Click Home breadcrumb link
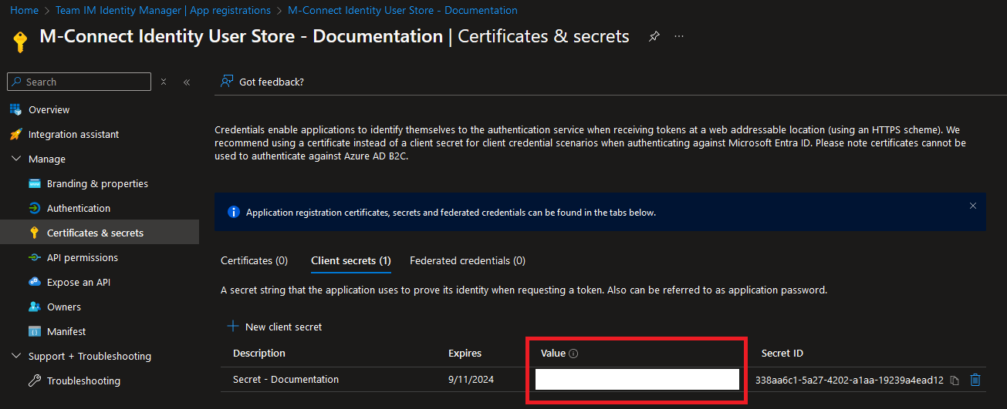1007x409 pixels. [x=24, y=10]
